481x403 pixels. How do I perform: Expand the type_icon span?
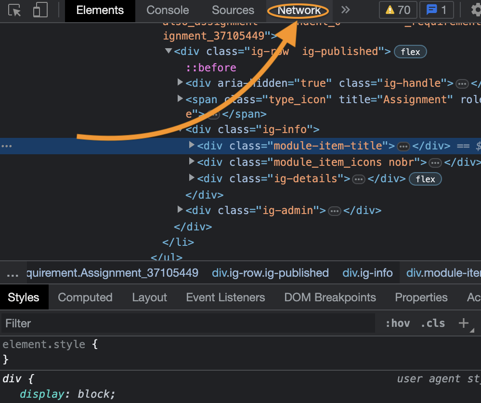click(181, 99)
